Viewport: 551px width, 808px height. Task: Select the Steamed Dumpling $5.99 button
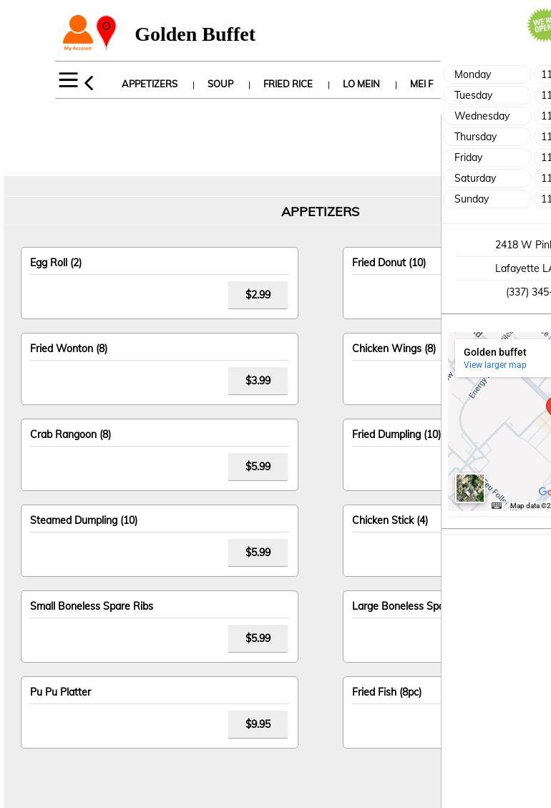pos(258,553)
